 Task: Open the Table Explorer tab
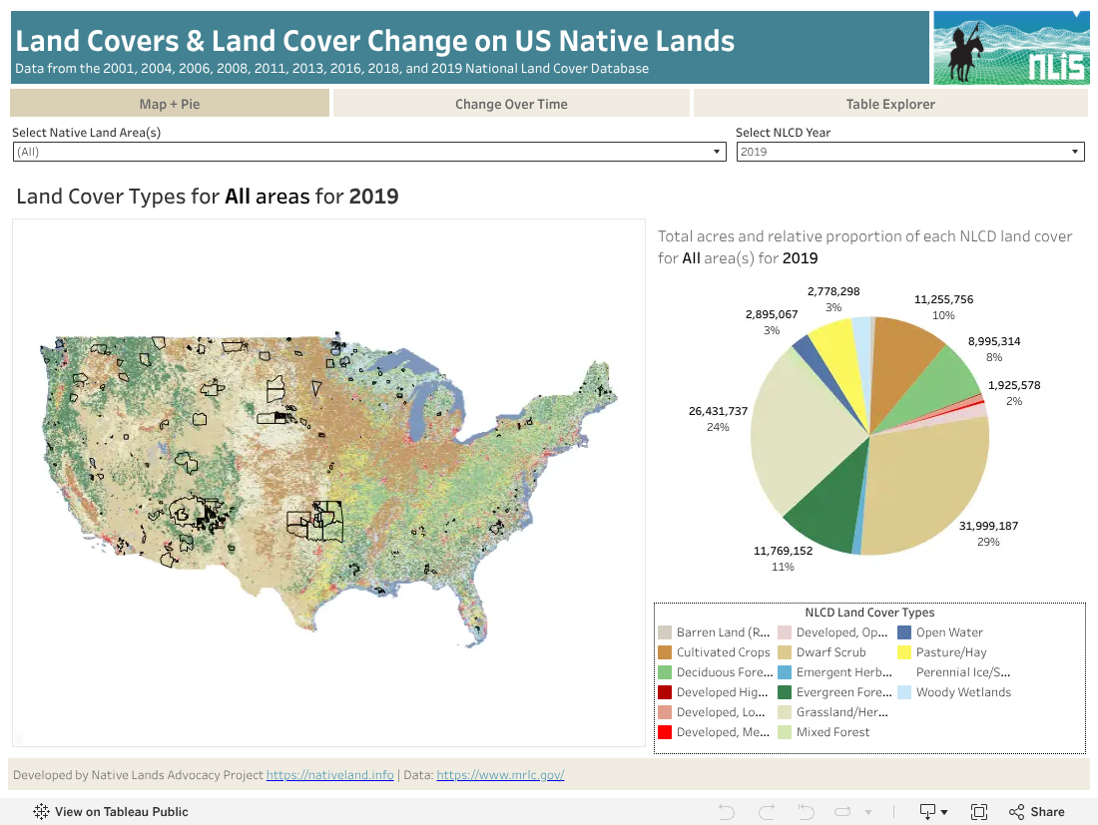pos(890,104)
